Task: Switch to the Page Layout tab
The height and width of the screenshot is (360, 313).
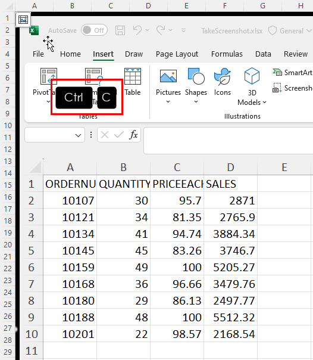Action: pos(177,54)
